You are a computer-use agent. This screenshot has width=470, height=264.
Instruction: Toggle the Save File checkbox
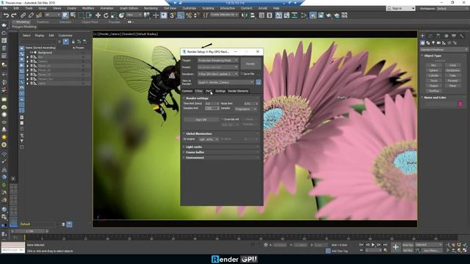pyautogui.click(x=242, y=73)
